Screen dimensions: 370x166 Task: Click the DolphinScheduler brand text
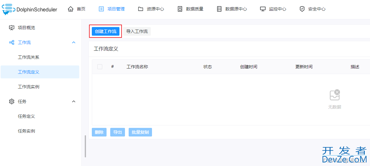pyautogui.click(x=37, y=10)
